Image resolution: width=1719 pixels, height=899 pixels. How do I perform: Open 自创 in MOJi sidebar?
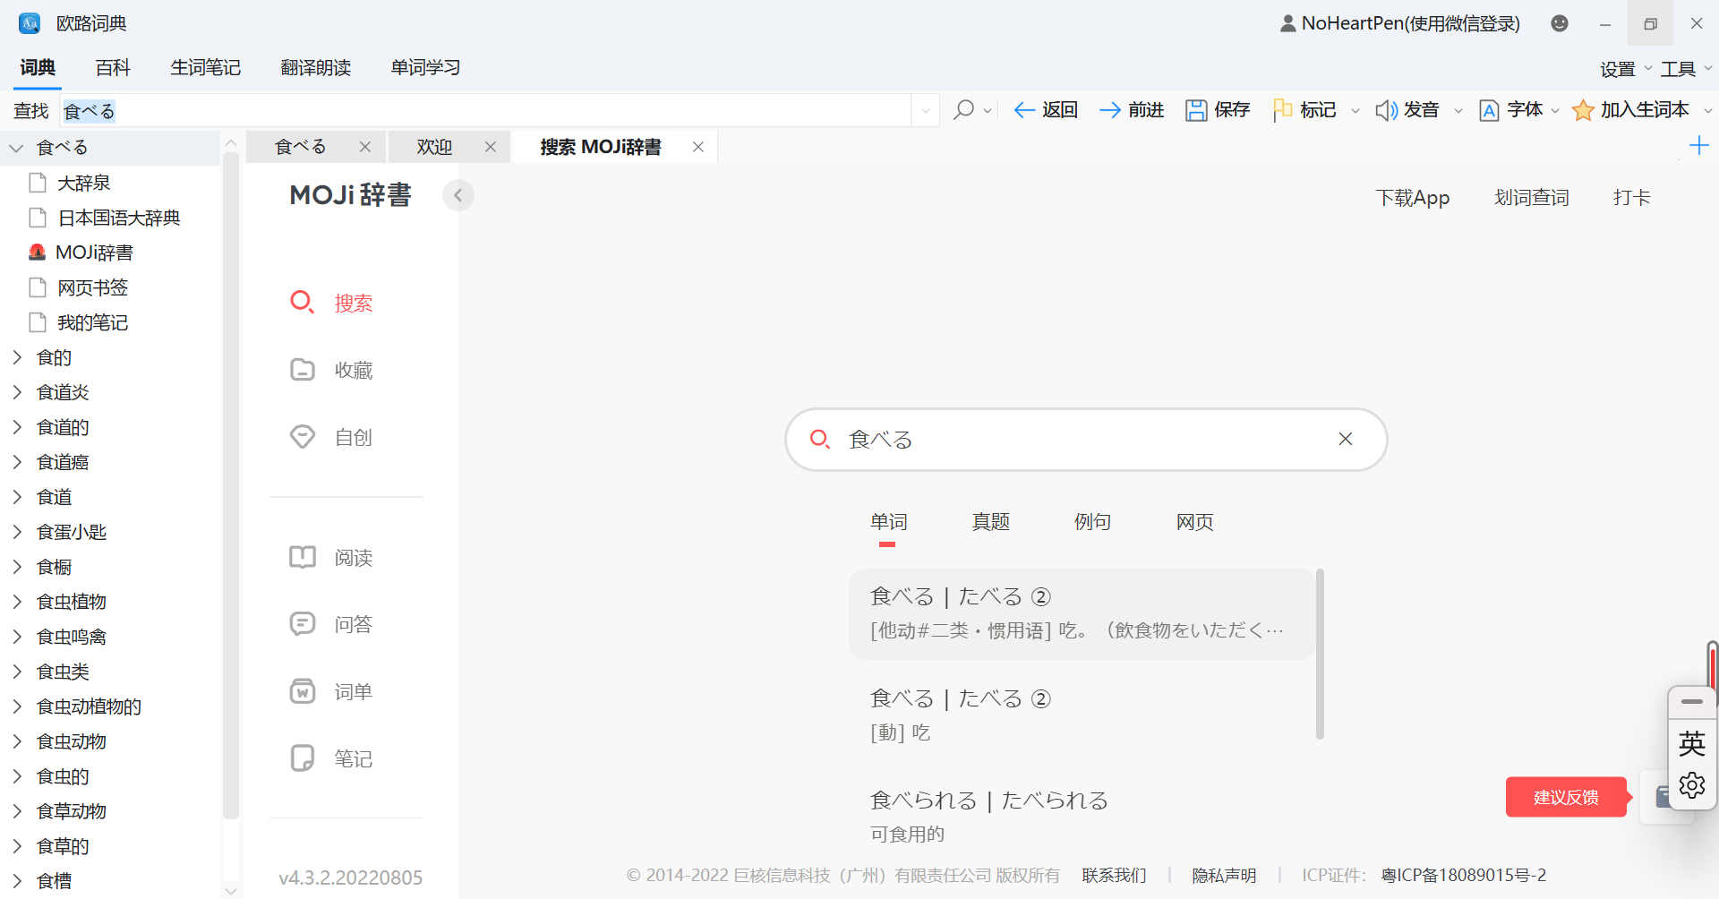(330, 437)
